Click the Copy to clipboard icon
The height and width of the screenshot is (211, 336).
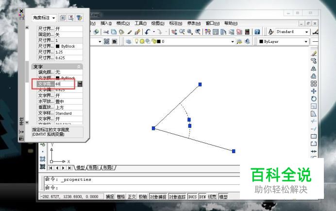tap(114, 32)
